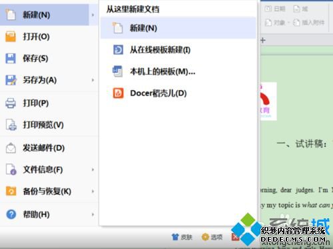
Task: Click the orange folder icon for 打开(O)
Action: [x=11, y=37]
